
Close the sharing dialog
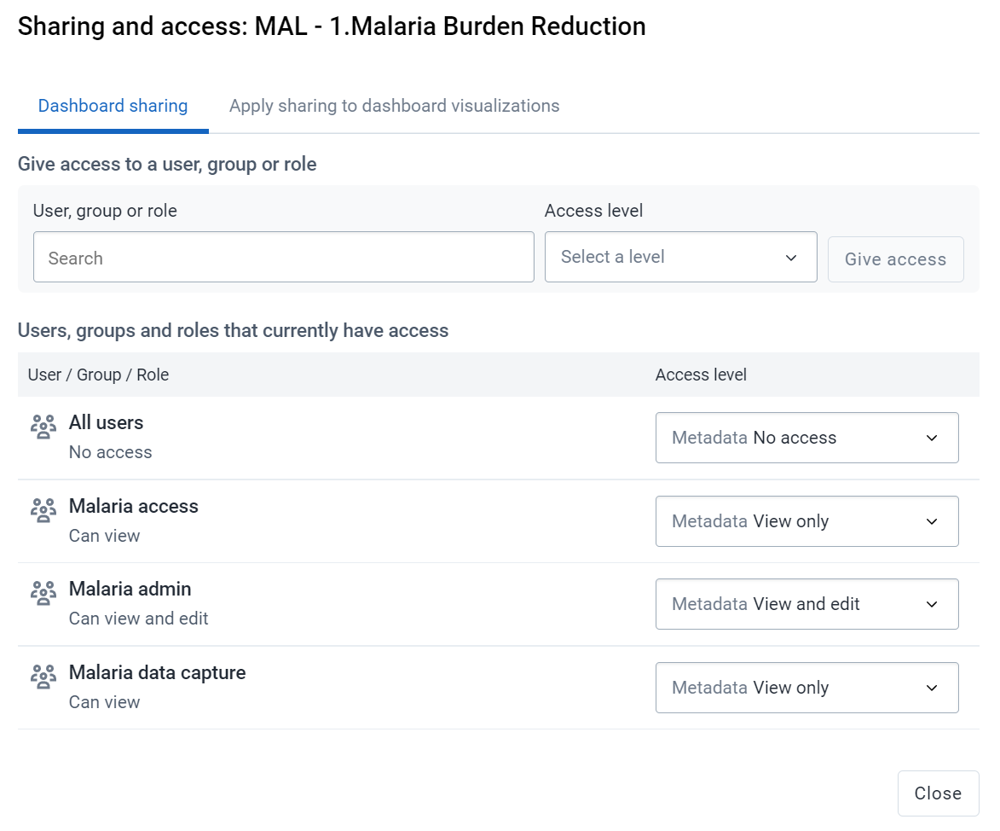pyautogui.click(x=938, y=793)
